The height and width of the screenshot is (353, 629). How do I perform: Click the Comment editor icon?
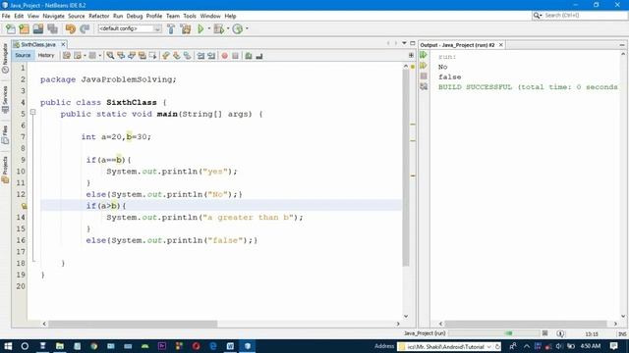(249, 56)
